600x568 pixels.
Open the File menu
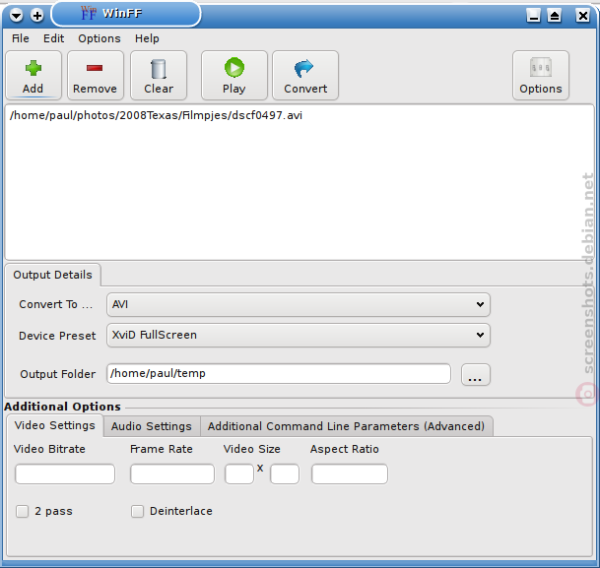21,38
